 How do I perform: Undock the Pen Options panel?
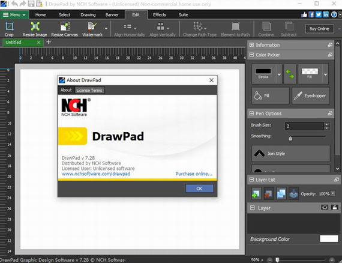(x=330, y=113)
